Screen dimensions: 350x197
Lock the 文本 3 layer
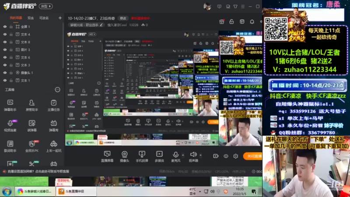tap(11, 65)
